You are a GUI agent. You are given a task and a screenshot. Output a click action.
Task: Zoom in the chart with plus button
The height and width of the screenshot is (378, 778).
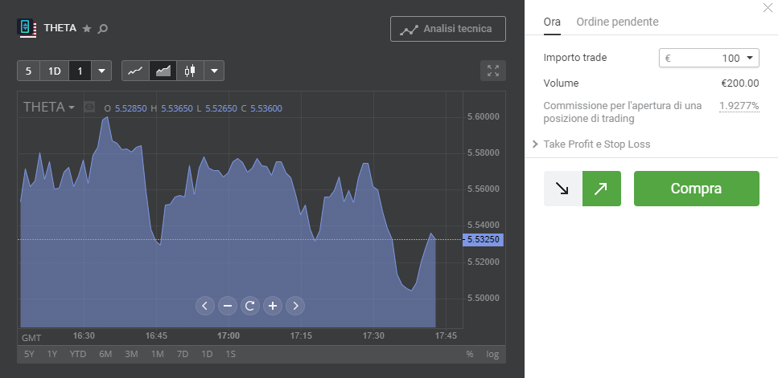pos(273,305)
